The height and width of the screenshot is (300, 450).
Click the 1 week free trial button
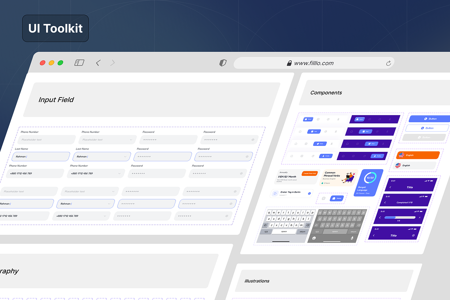click(309, 174)
